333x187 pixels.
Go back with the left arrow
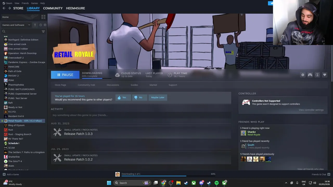(4, 8)
